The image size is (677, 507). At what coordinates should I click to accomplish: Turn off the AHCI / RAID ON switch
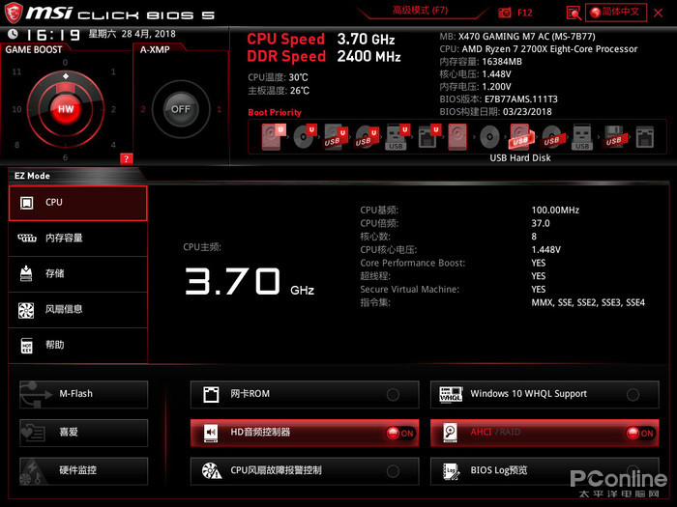(640, 433)
